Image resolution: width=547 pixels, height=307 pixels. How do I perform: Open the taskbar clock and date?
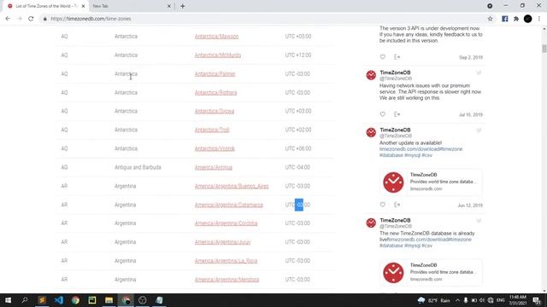click(x=518, y=300)
